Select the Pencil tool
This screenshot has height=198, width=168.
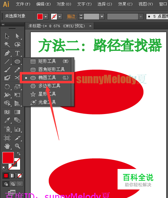[x=17, y=70]
